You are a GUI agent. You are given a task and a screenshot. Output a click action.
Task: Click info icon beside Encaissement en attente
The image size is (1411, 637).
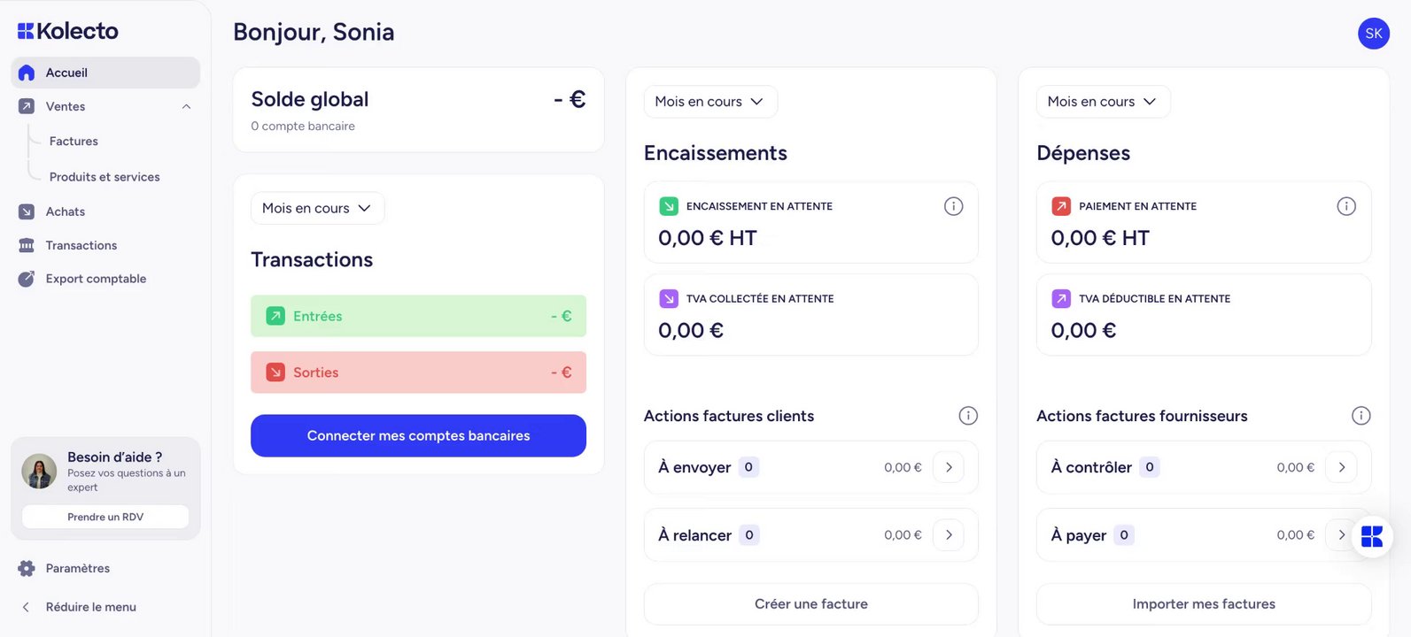(953, 206)
